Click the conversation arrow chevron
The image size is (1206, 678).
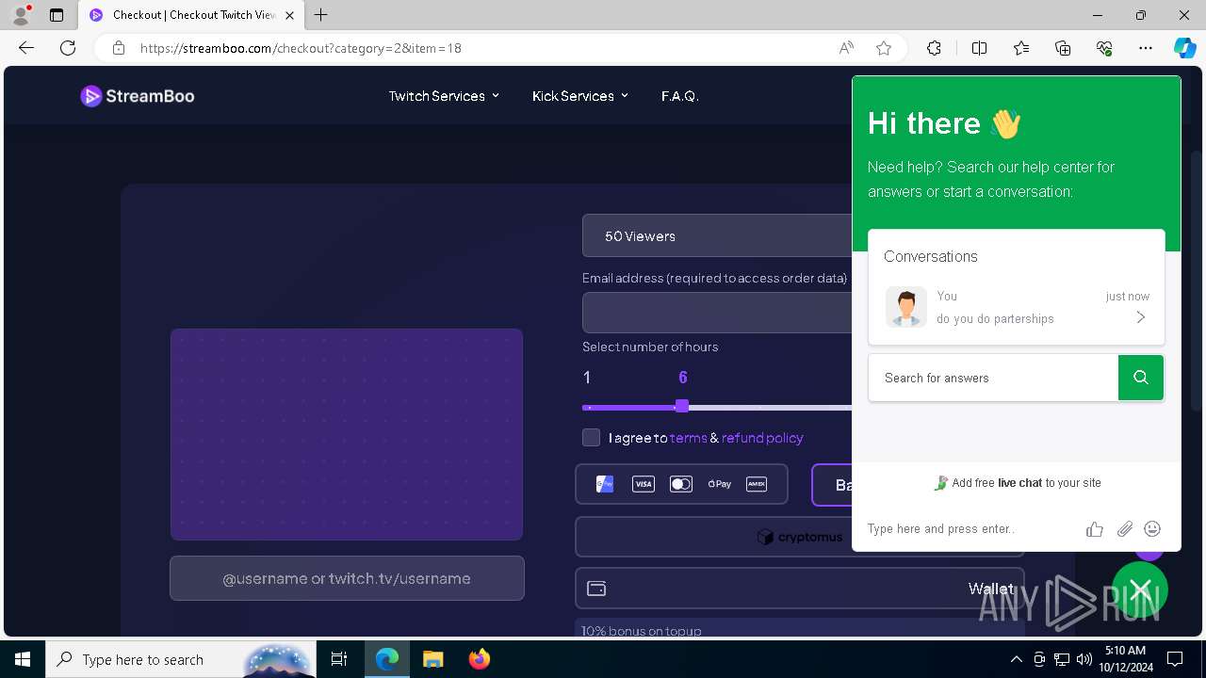click(x=1141, y=317)
